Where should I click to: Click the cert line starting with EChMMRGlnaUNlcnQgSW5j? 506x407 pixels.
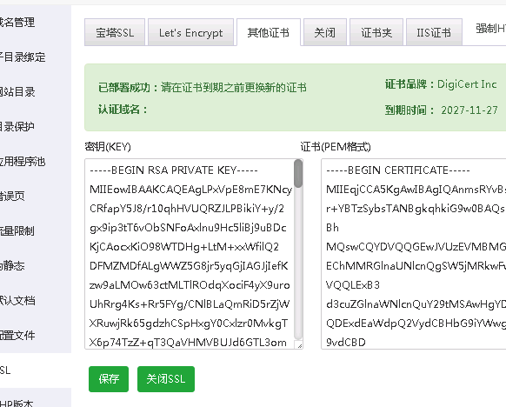tap(416, 266)
